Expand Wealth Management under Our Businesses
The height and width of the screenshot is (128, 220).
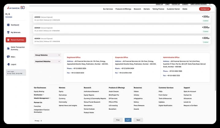click(42, 98)
